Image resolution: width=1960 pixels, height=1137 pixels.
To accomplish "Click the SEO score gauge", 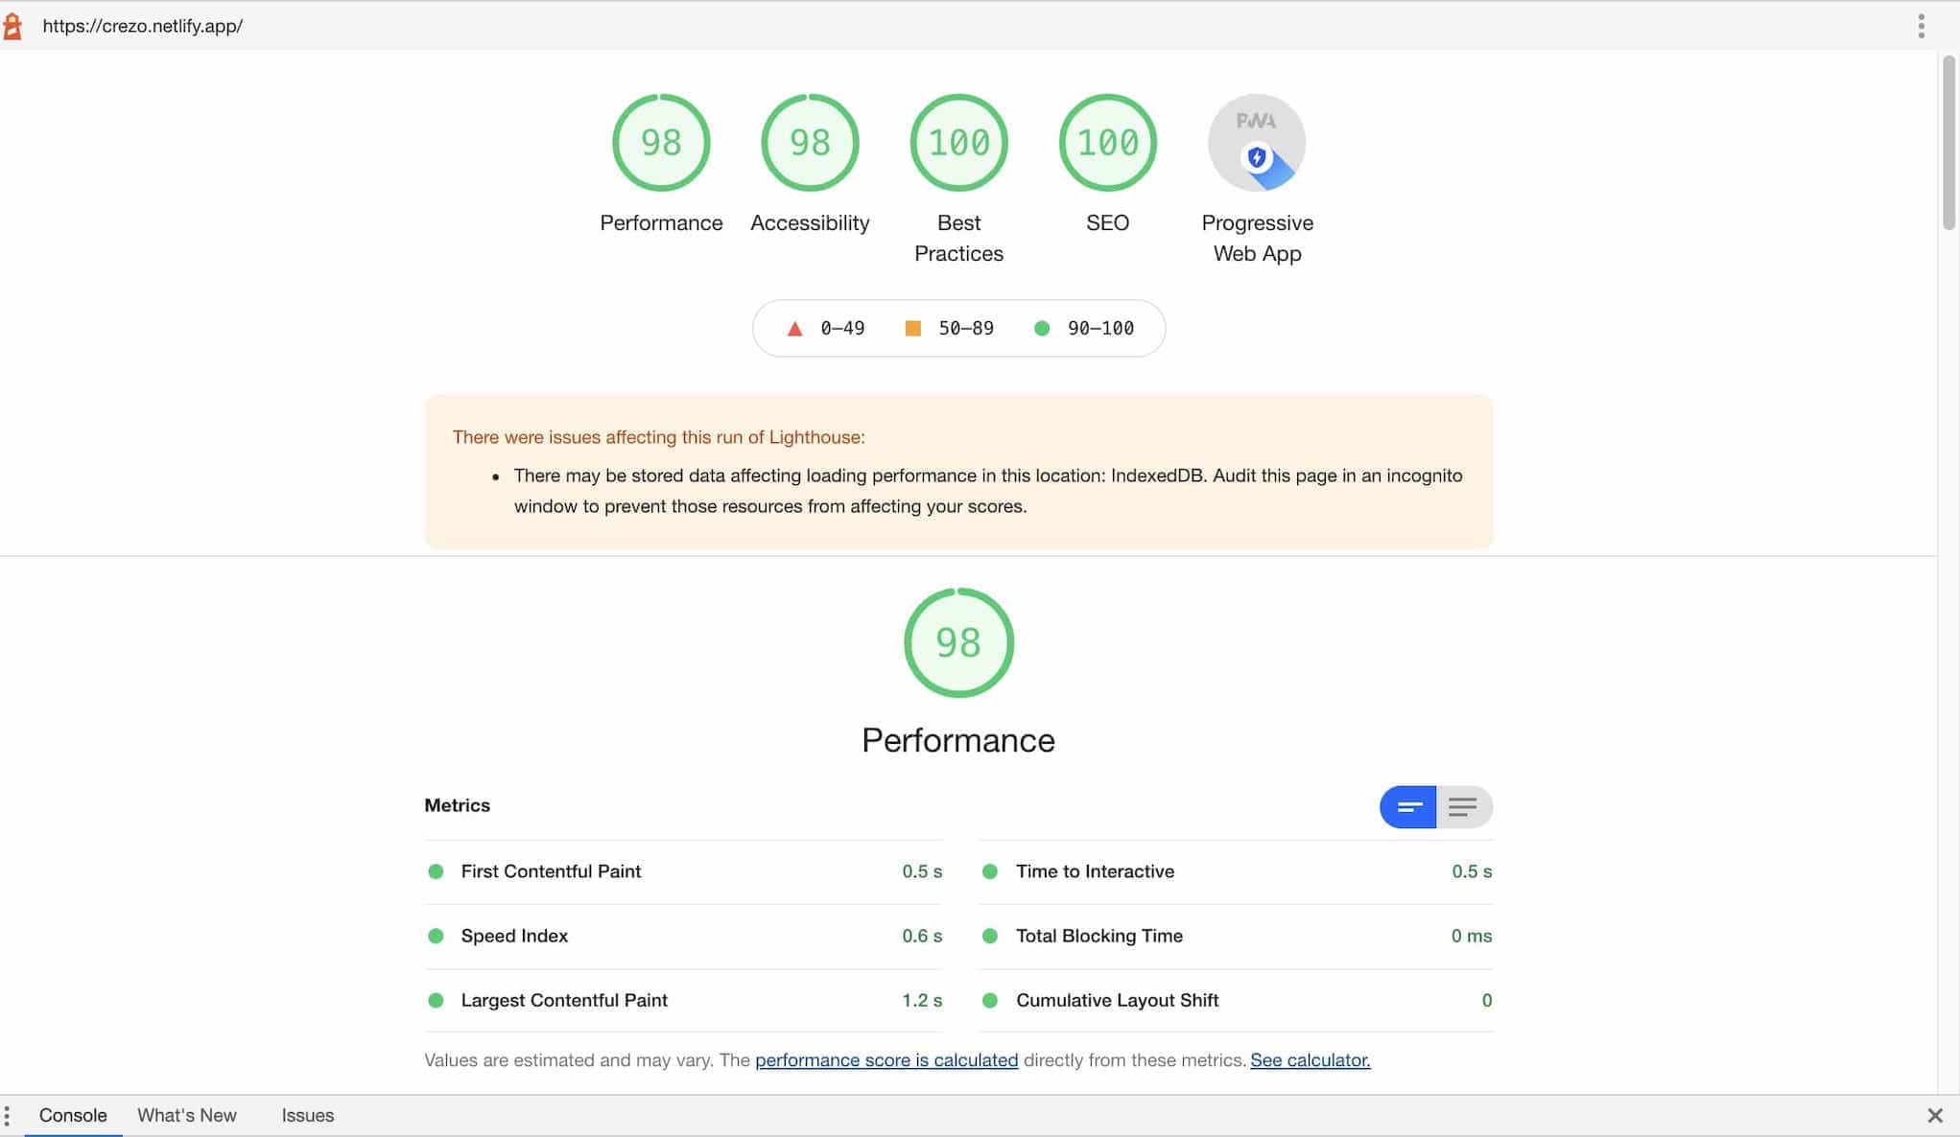I will pos(1107,143).
